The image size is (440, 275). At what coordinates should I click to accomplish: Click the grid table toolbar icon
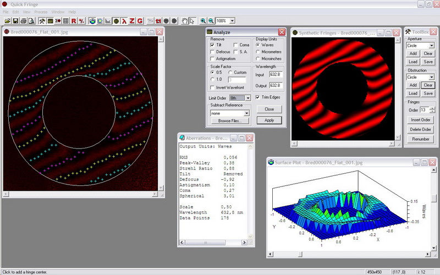[66, 21]
